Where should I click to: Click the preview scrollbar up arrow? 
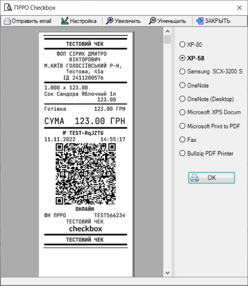tap(167, 31)
